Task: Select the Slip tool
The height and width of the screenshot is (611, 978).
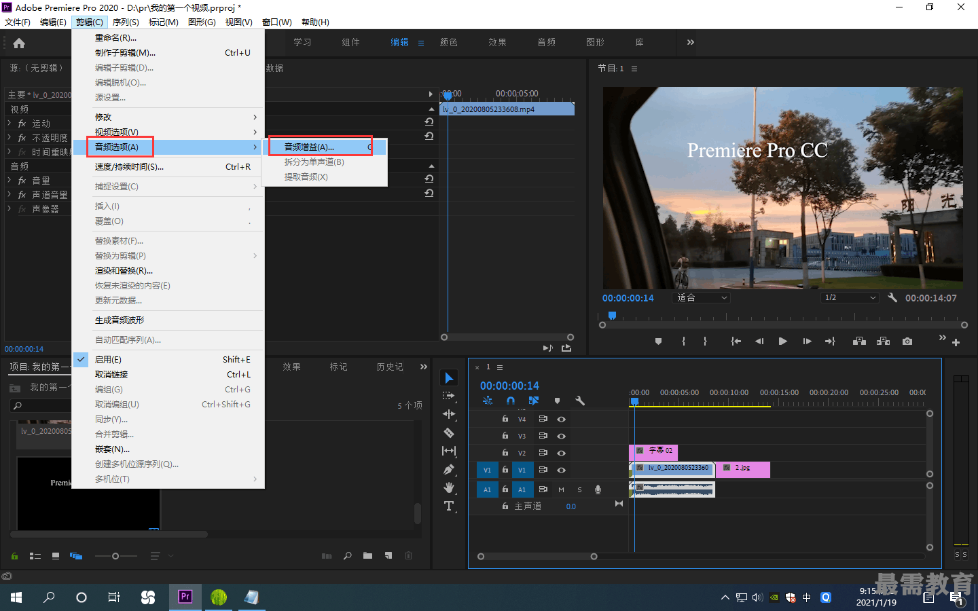Action: click(x=448, y=451)
